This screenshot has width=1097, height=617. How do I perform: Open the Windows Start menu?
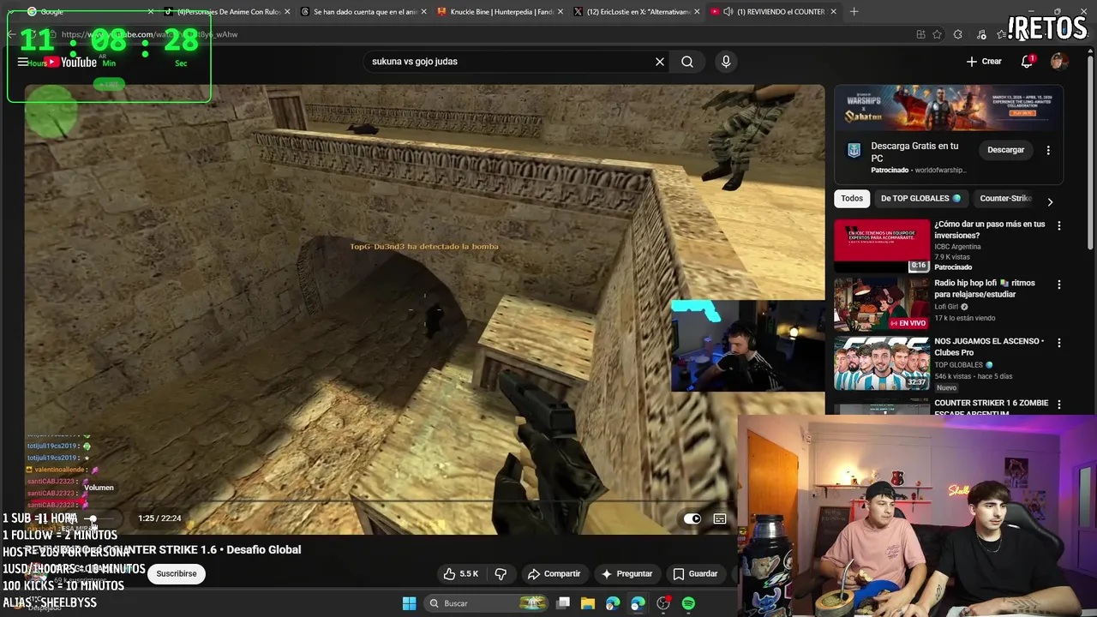coord(409,603)
